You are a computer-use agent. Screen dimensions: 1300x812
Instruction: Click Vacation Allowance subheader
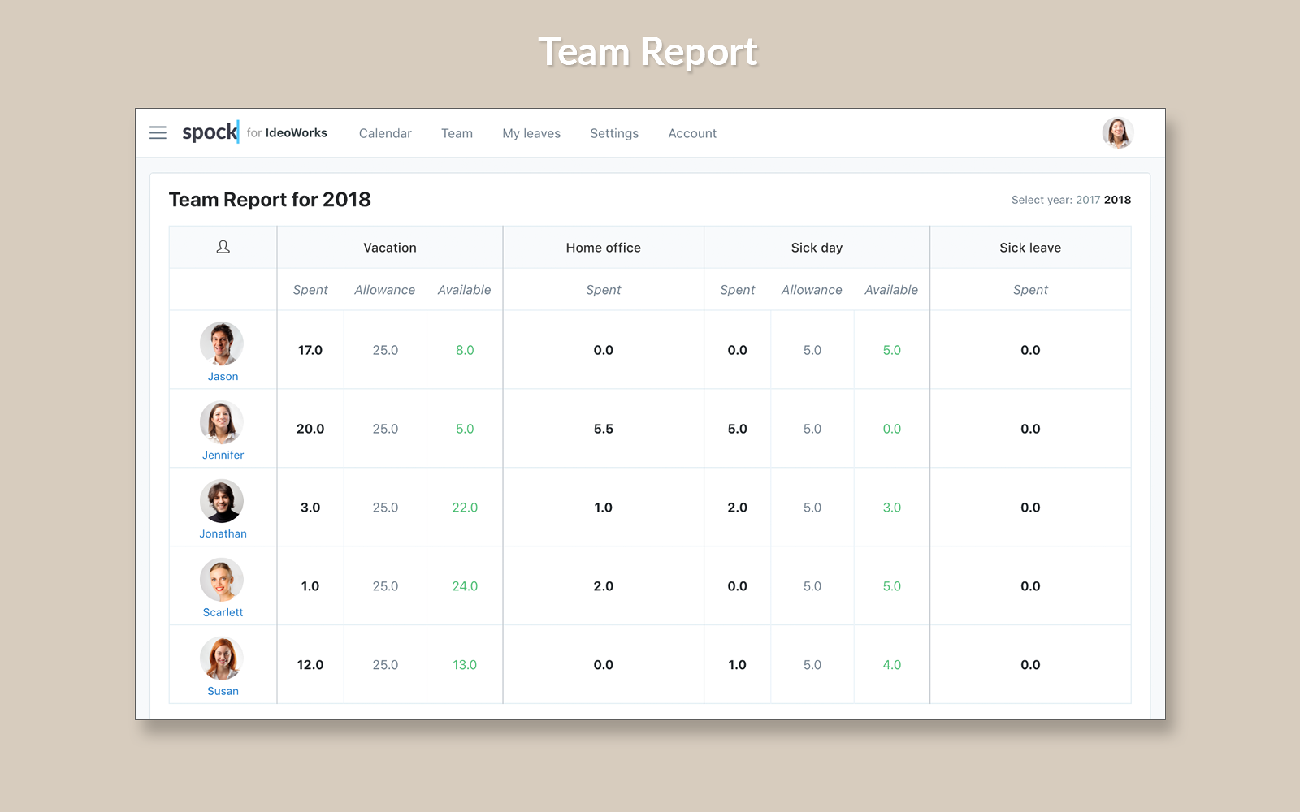(x=385, y=290)
